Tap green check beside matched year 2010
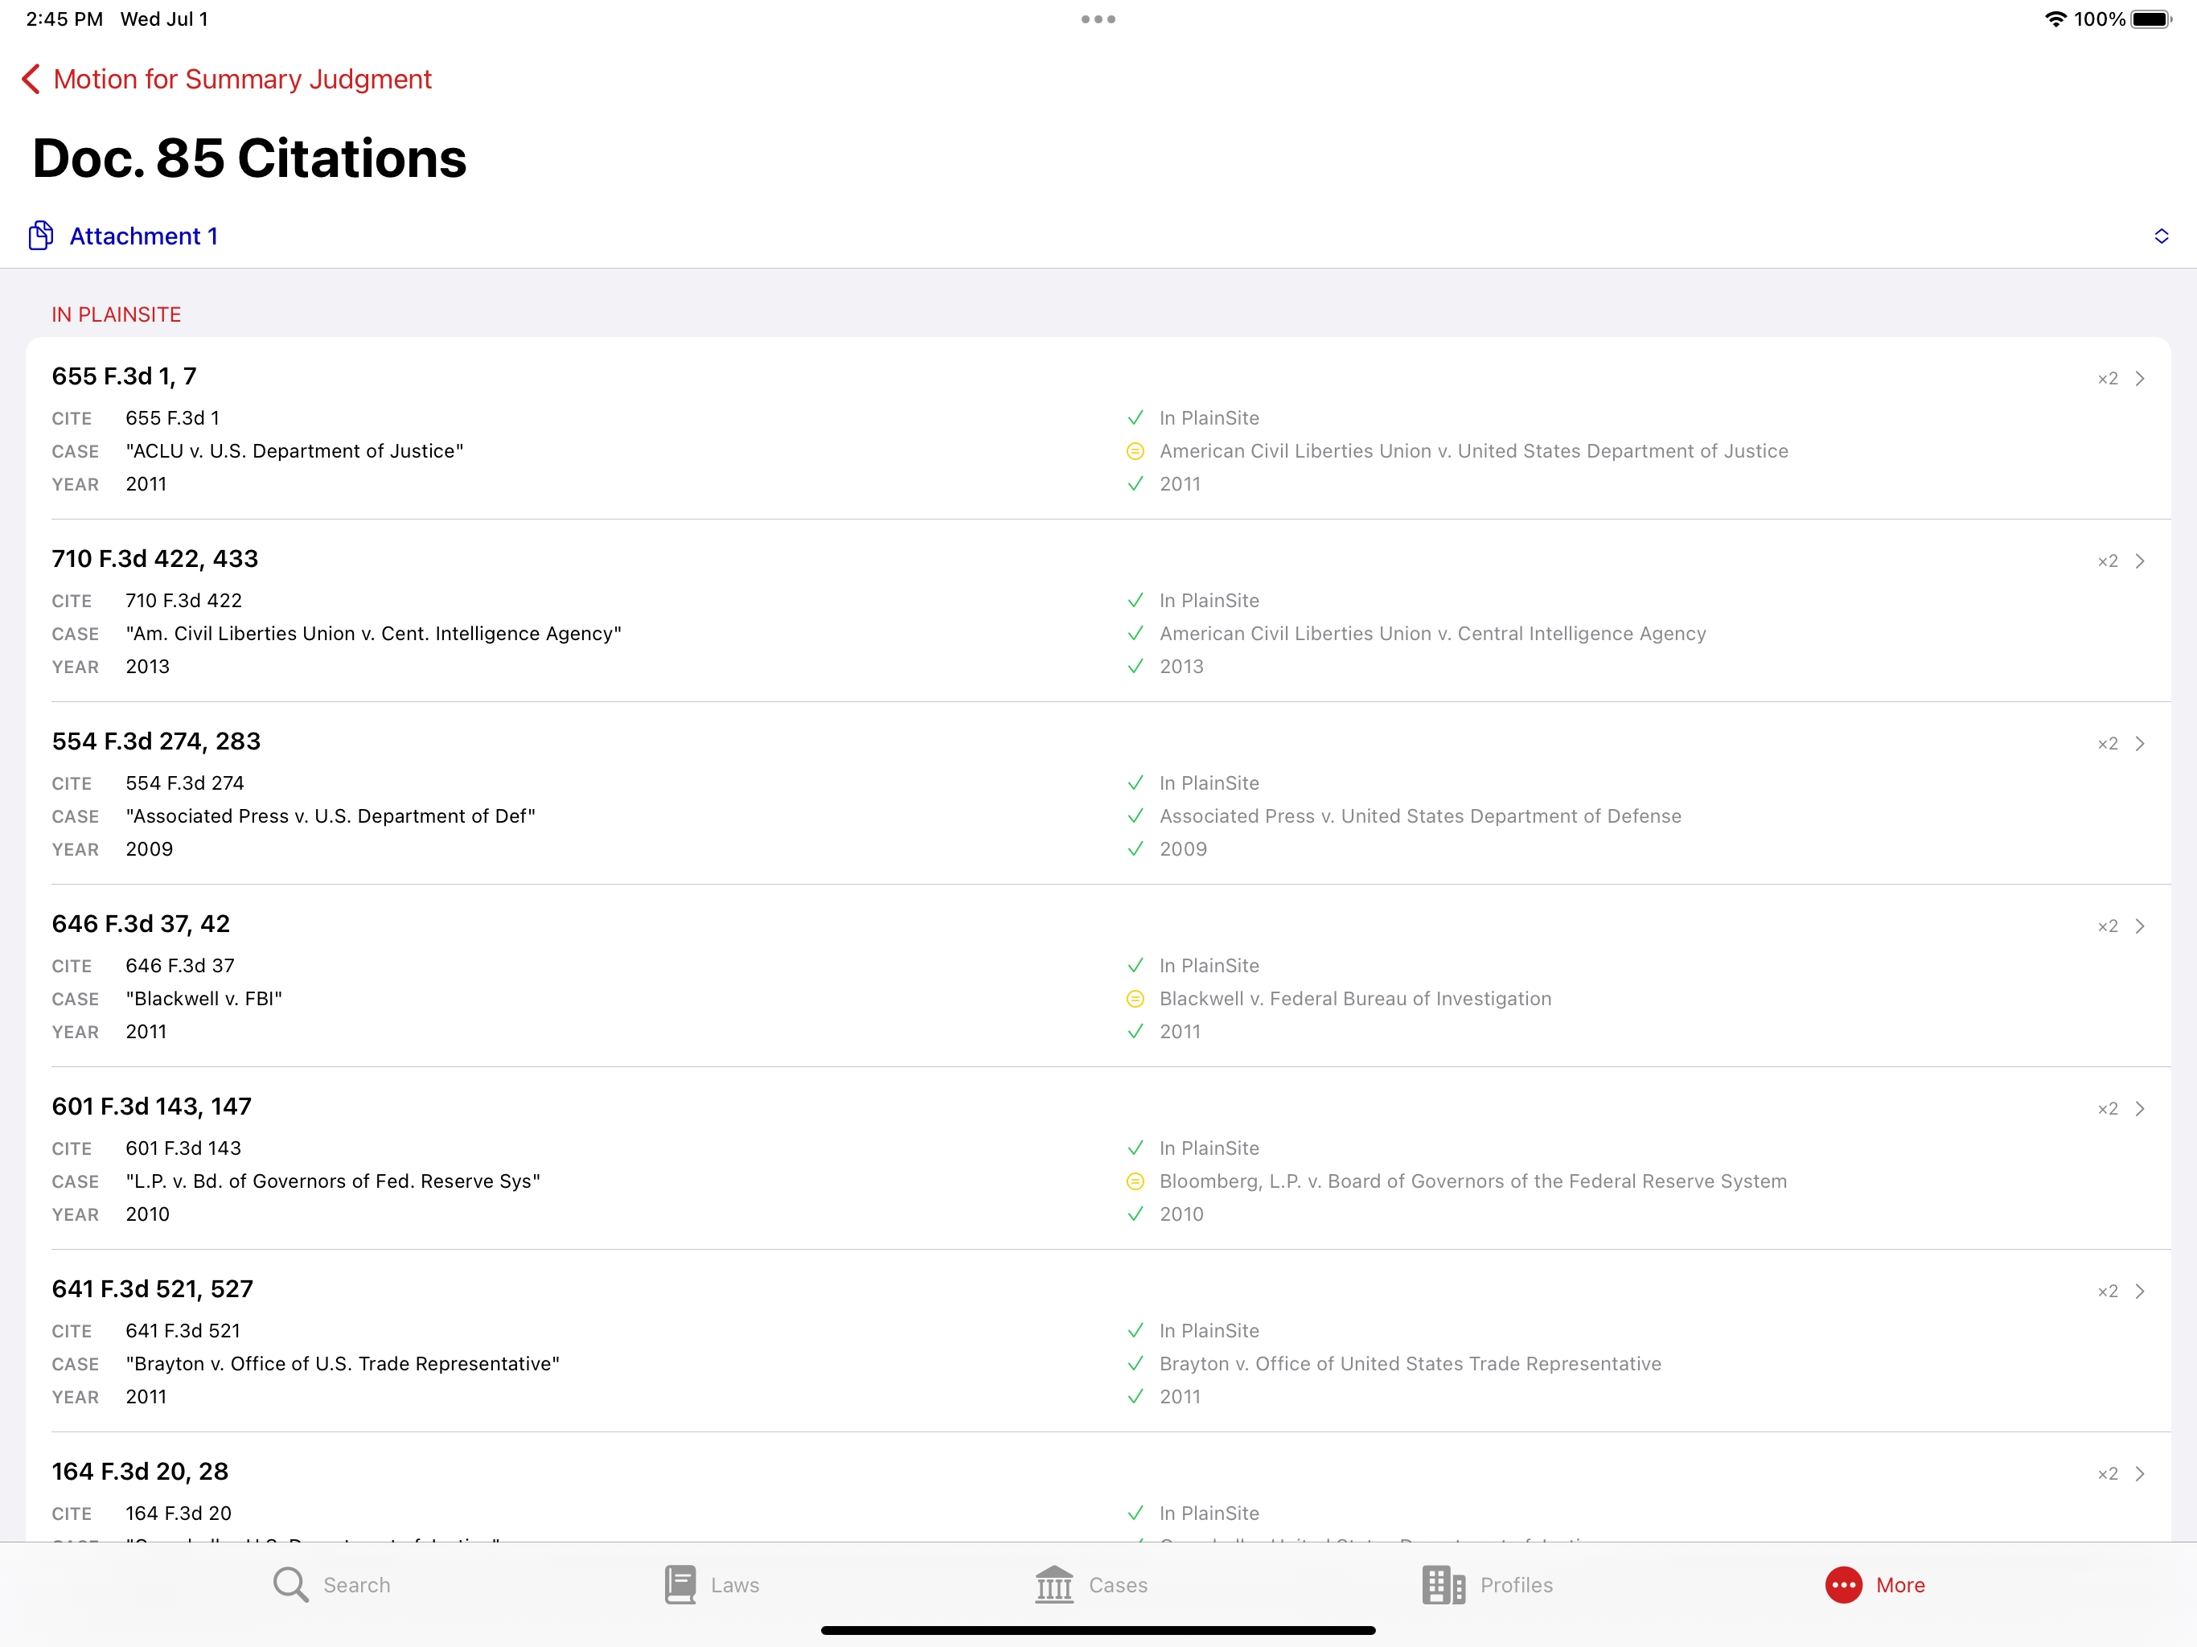 click(x=1135, y=1214)
